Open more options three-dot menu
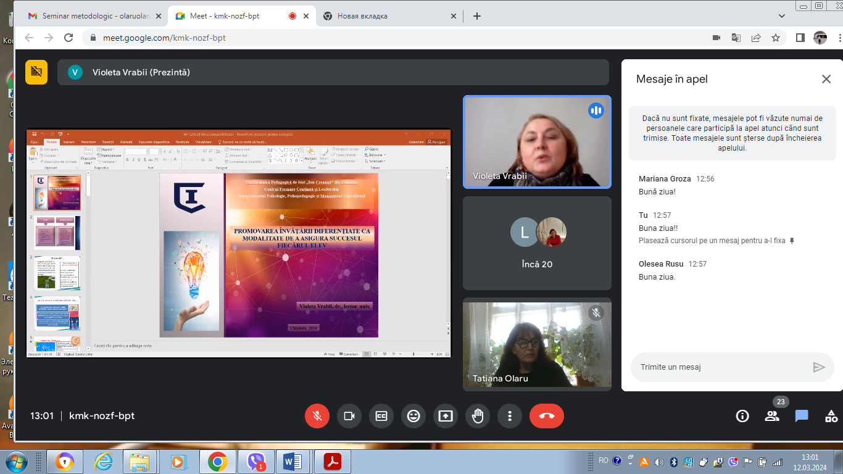 coord(510,416)
